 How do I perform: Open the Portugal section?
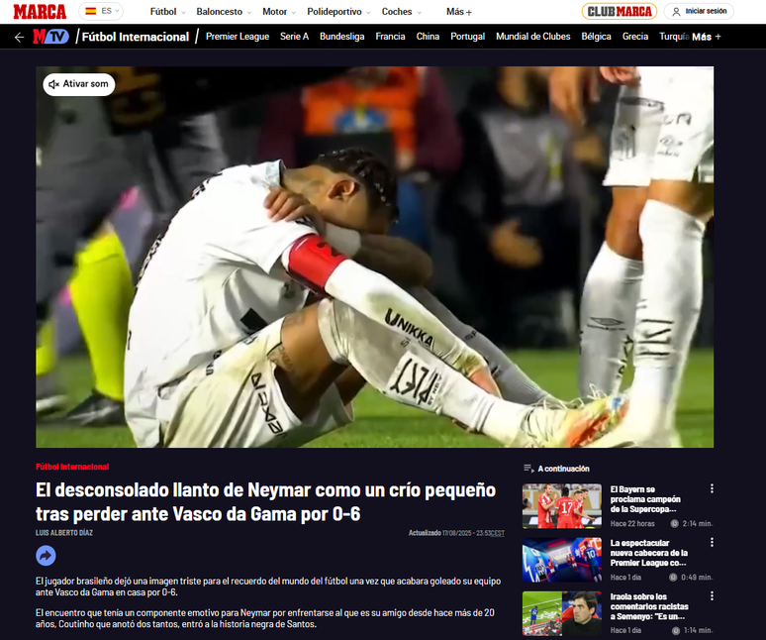[467, 37]
